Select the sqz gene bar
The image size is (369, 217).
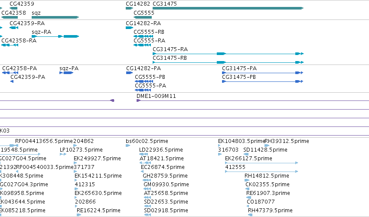click(56, 17)
